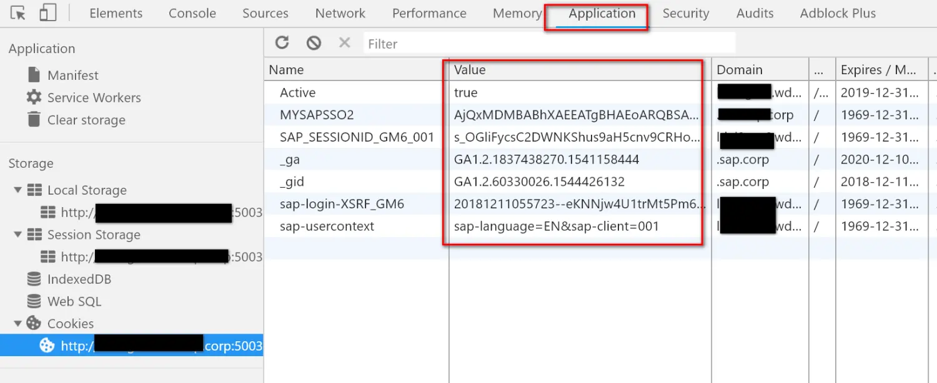Open the Adblock Plus tab

click(x=838, y=13)
